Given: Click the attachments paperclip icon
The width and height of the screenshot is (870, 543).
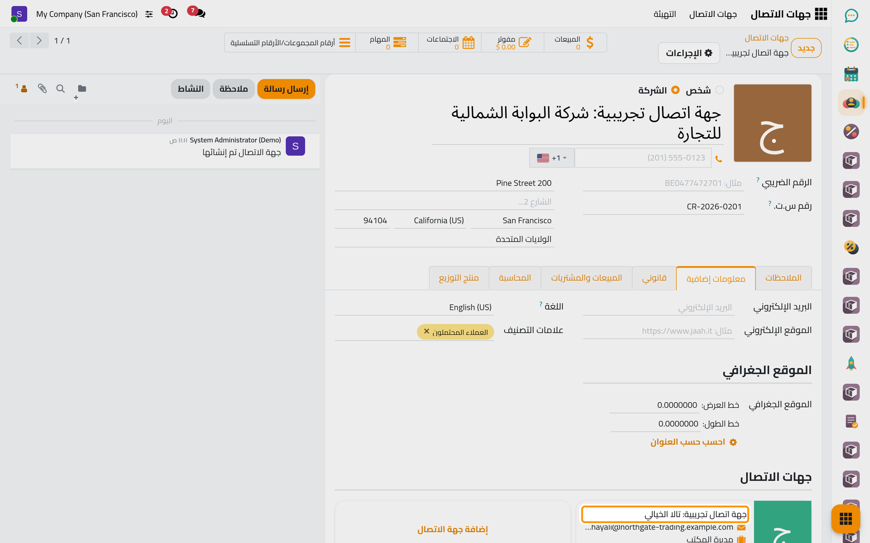Looking at the screenshot, I should coord(42,89).
